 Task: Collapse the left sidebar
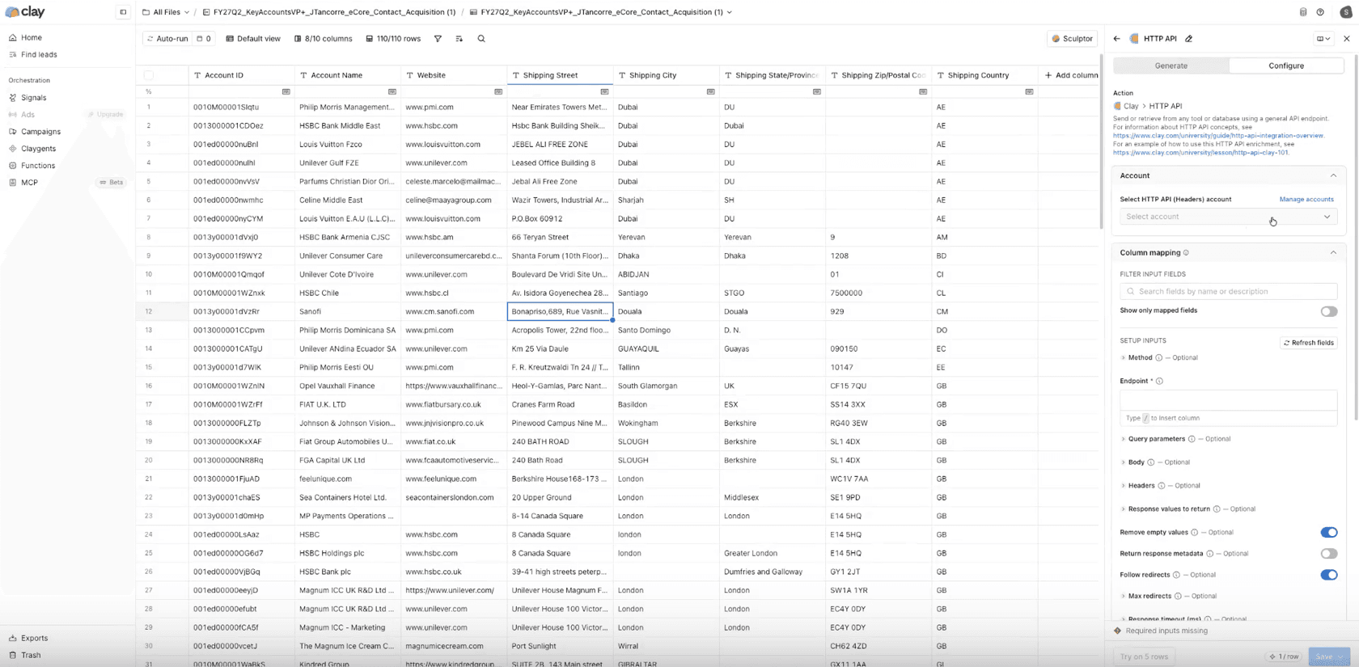(x=123, y=12)
